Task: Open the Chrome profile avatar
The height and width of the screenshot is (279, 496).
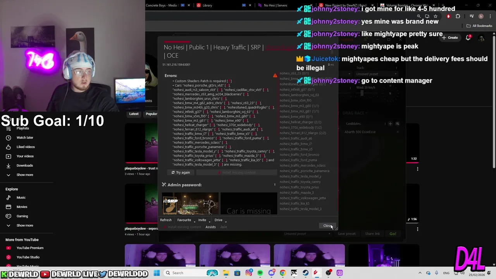Action: pyautogui.click(x=481, y=16)
